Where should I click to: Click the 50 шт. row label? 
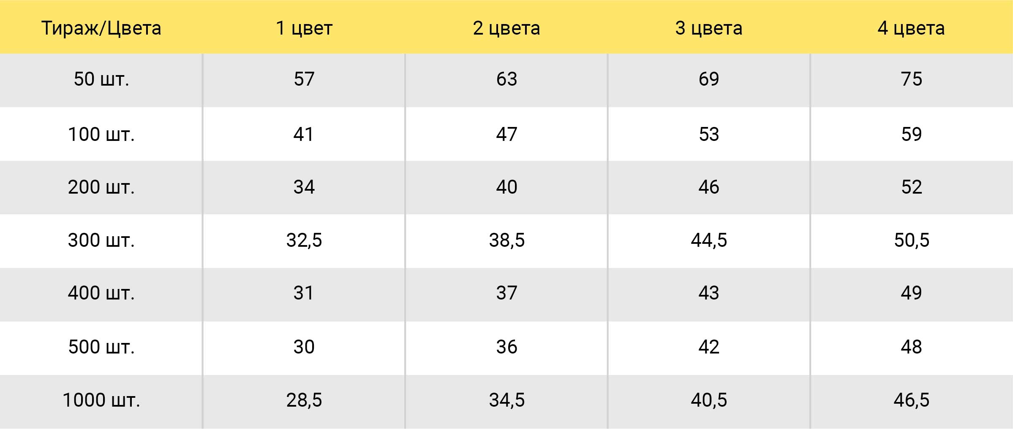tap(101, 79)
